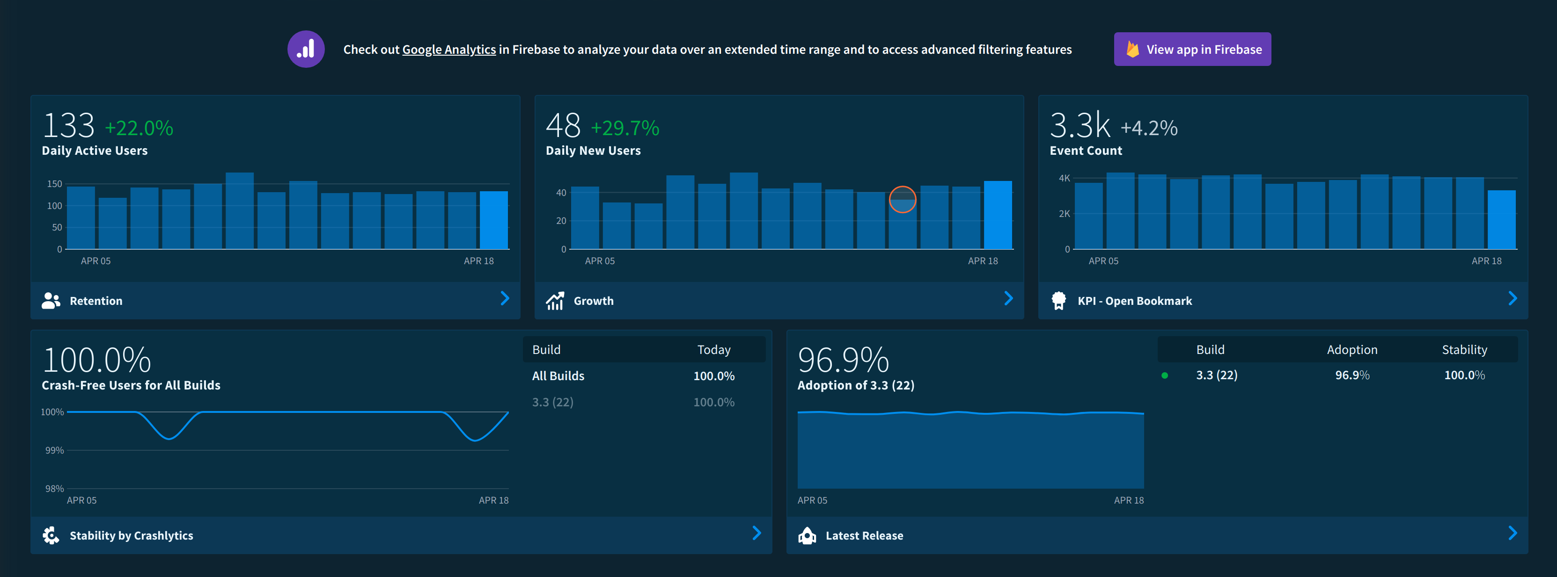Screen dimensions: 1557x577
Task: Expand Stability by Crashlytics details
Action: [x=757, y=534]
